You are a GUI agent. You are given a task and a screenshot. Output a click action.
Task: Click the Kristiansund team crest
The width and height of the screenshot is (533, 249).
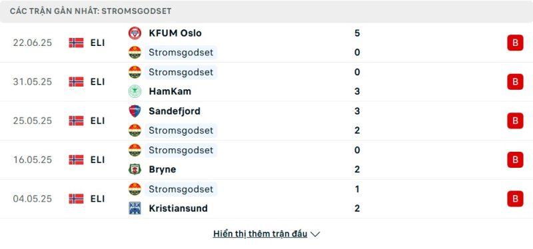pos(135,208)
